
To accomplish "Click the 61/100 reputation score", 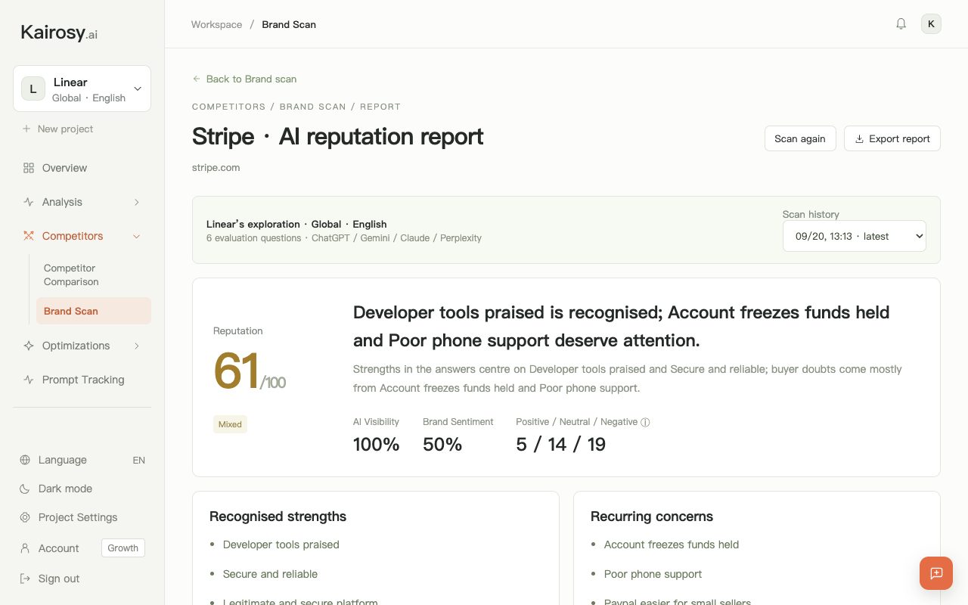I will pos(250,371).
